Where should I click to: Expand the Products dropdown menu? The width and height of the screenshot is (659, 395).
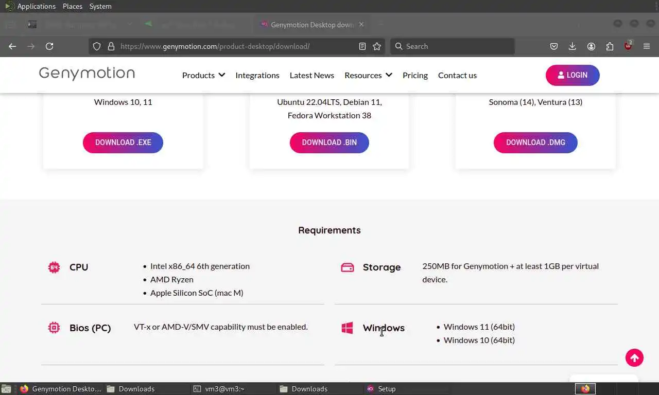[203, 75]
